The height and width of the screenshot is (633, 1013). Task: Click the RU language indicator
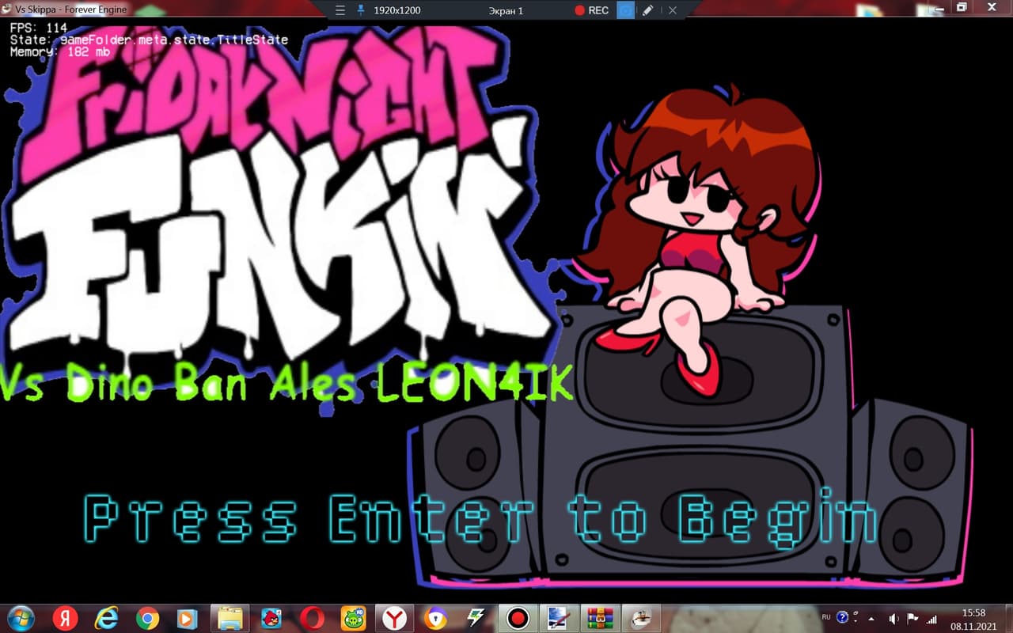[x=826, y=616]
